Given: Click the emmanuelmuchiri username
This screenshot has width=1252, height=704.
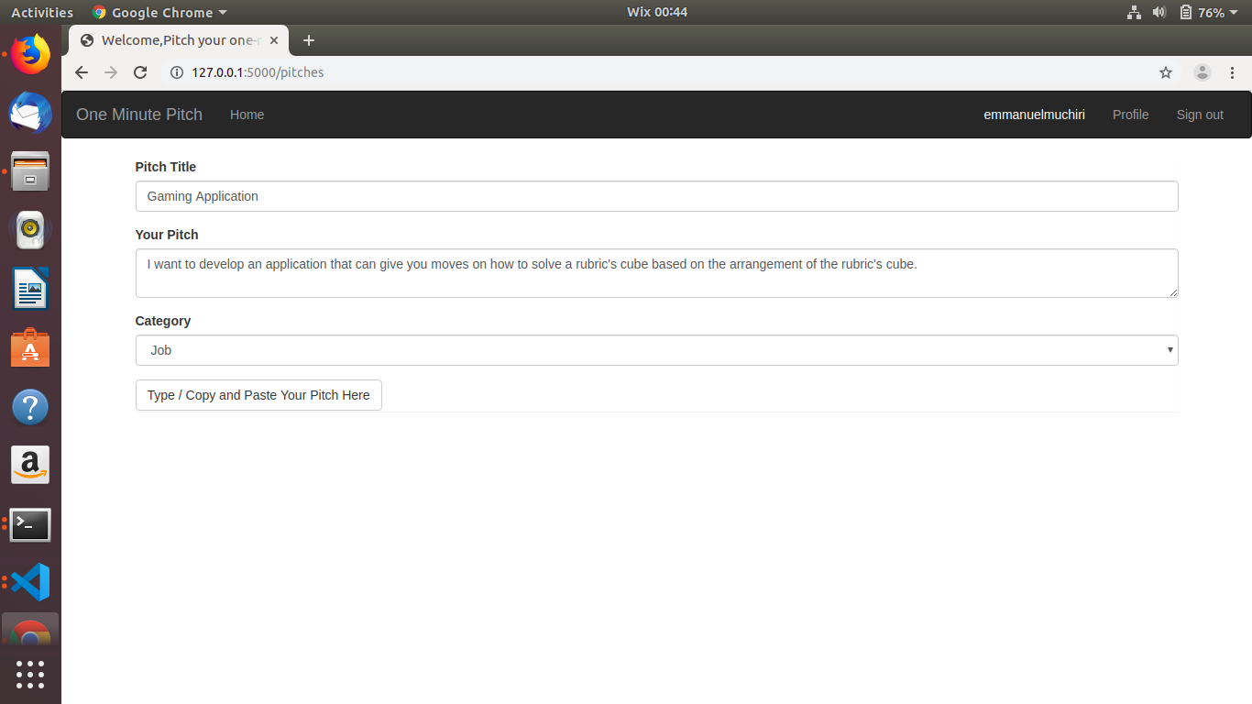Looking at the screenshot, I should pyautogui.click(x=1034, y=115).
